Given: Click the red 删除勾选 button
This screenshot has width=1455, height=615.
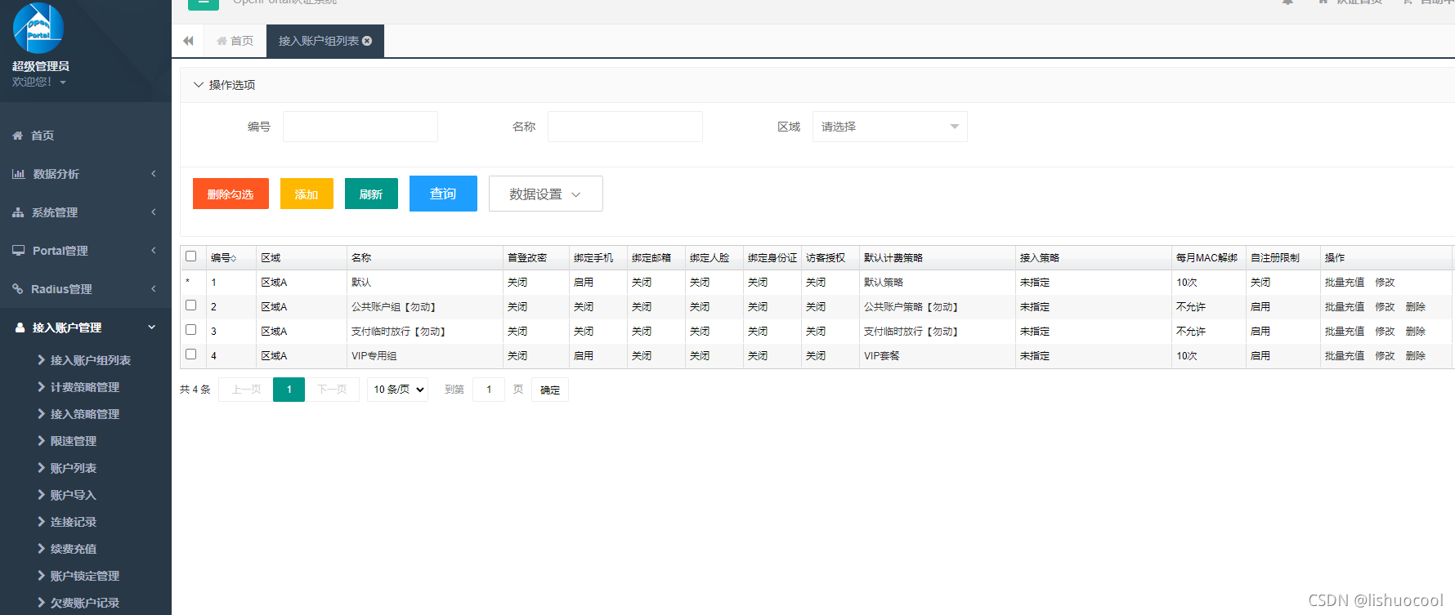Looking at the screenshot, I should click(x=231, y=194).
